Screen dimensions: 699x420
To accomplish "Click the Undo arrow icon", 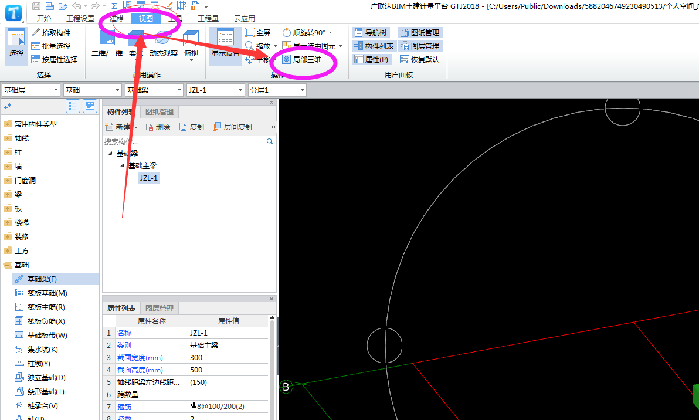I will [76, 6].
